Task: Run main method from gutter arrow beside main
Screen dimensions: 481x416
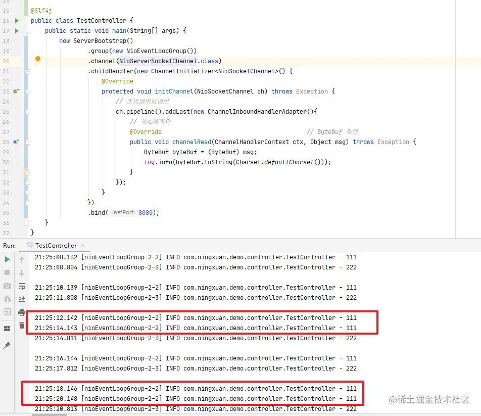Action: 17,31
